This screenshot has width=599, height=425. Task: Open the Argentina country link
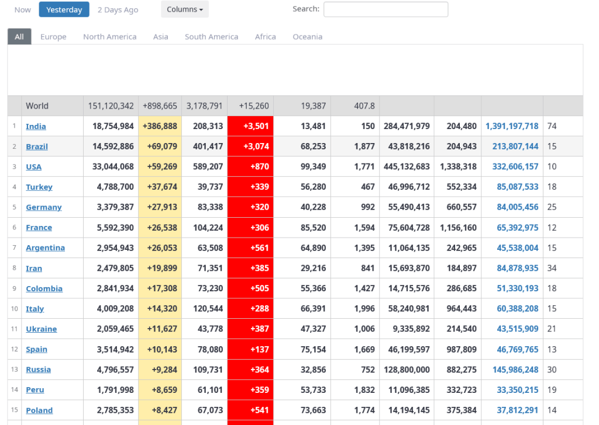tap(46, 248)
